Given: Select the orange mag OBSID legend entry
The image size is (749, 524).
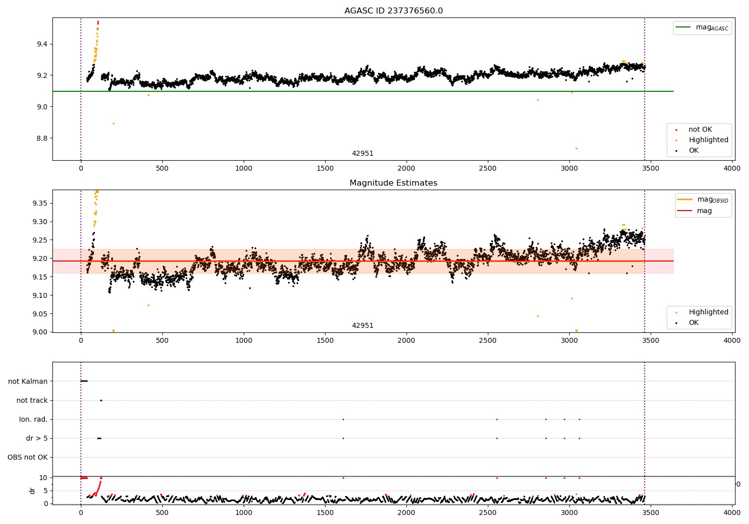Looking at the screenshot, I should click(x=703, y=200).
